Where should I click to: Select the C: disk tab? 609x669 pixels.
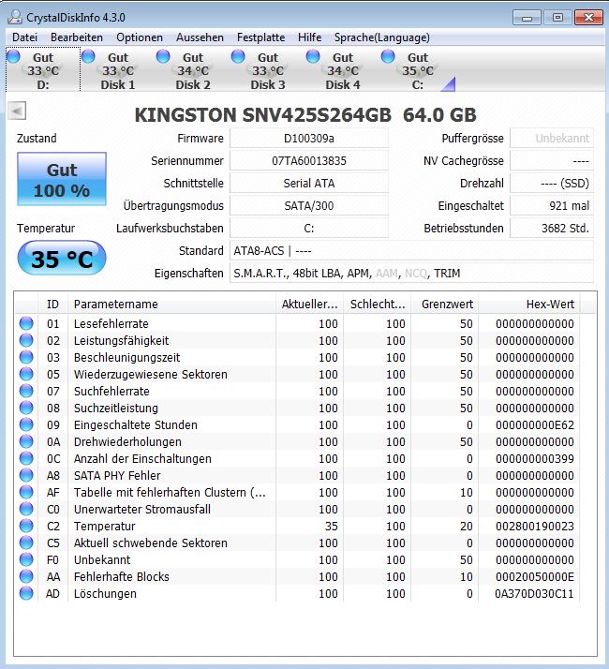(417, 70)
